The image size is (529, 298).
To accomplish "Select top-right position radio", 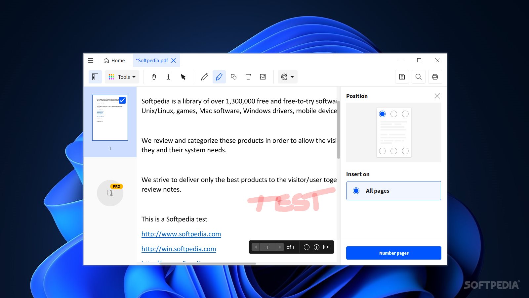I will pyautogui.click(x=405, y=114).
